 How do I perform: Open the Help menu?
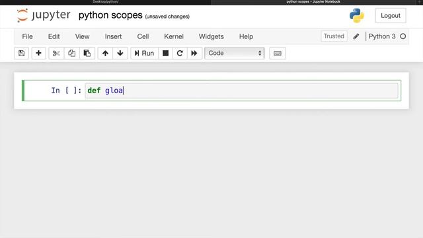click(x=246, y=36)
